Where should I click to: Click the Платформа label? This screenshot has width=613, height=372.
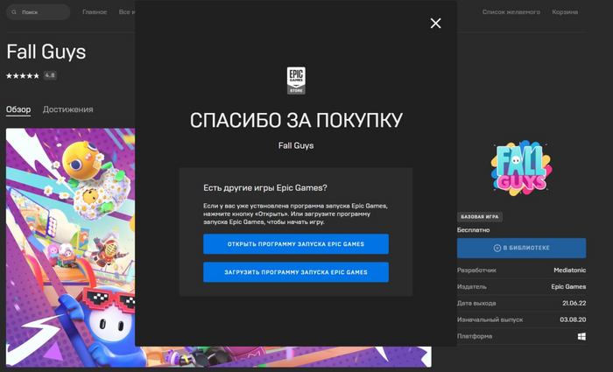coord(475,336)
